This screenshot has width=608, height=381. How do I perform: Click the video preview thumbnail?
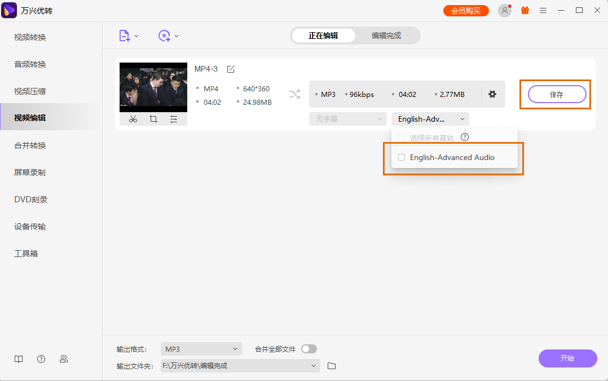(x=153, y=87)
